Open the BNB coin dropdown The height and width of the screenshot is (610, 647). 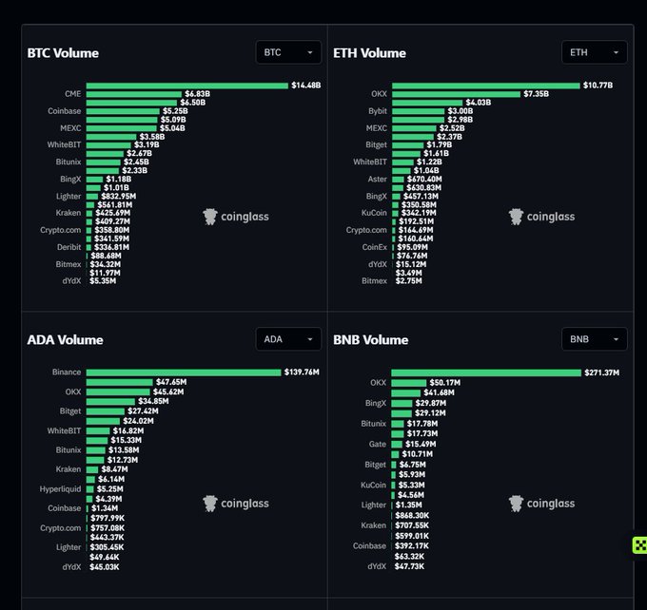[x=594, y=339]
